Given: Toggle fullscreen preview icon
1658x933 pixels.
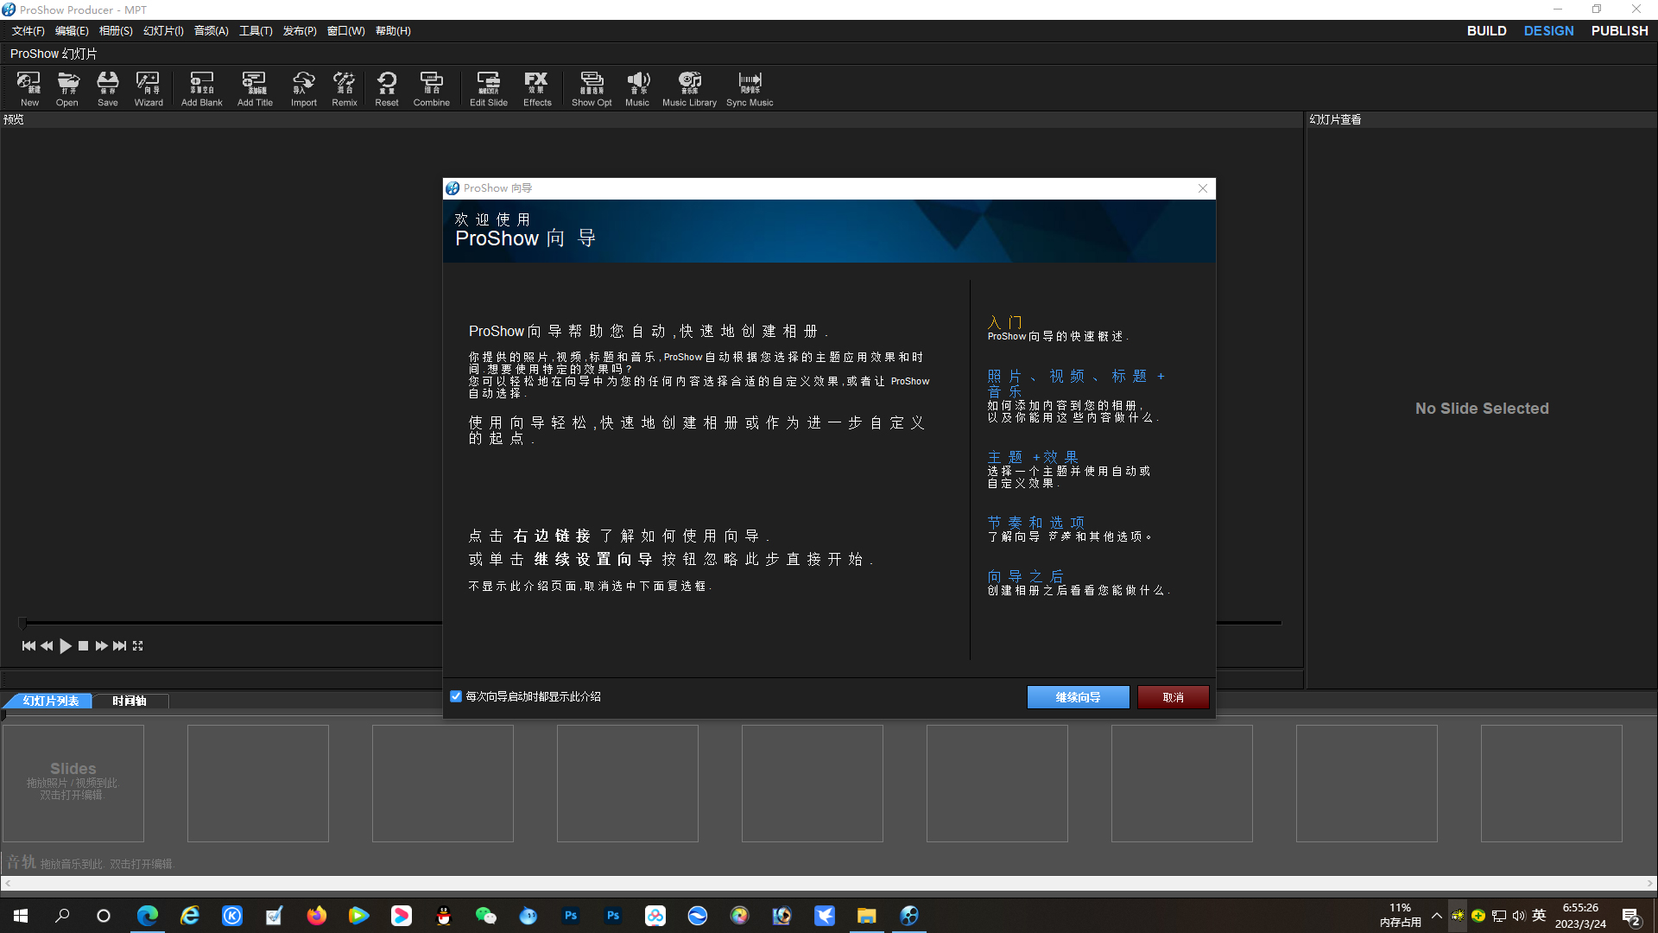Looking at the screenshot, I should tap(137, 646).
